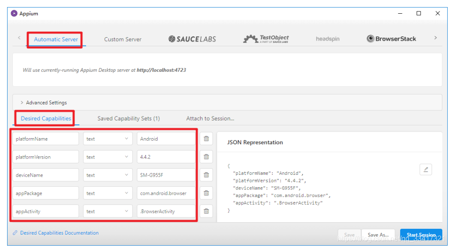Click the appActivity name field

46,211
